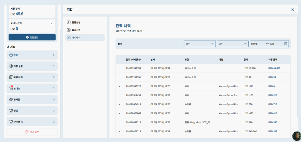Expand the 보너스 잔액 balance chevron
Viewport: 301px width, 142px height.
click(52, 23)
